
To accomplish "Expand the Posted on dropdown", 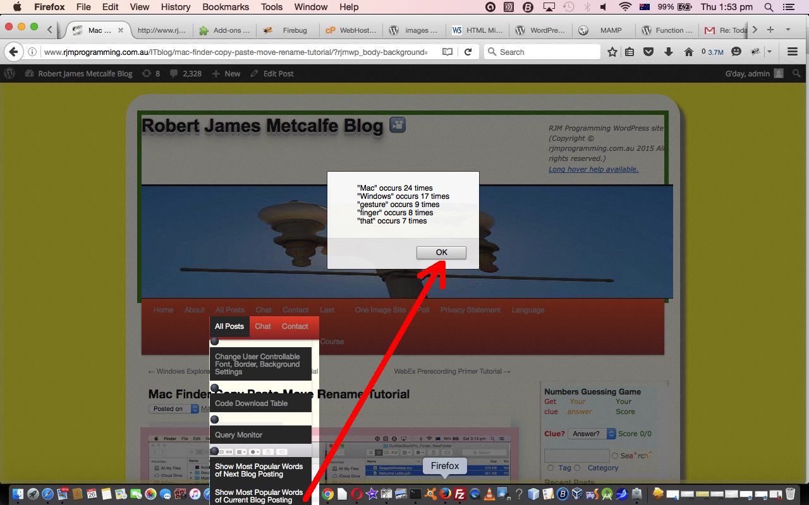I will [x=174, y=408].
